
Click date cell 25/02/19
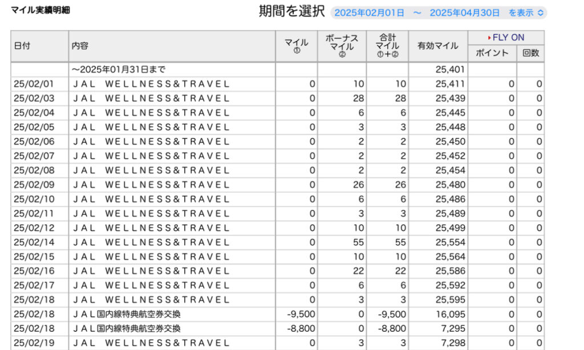tap(34, 343)
